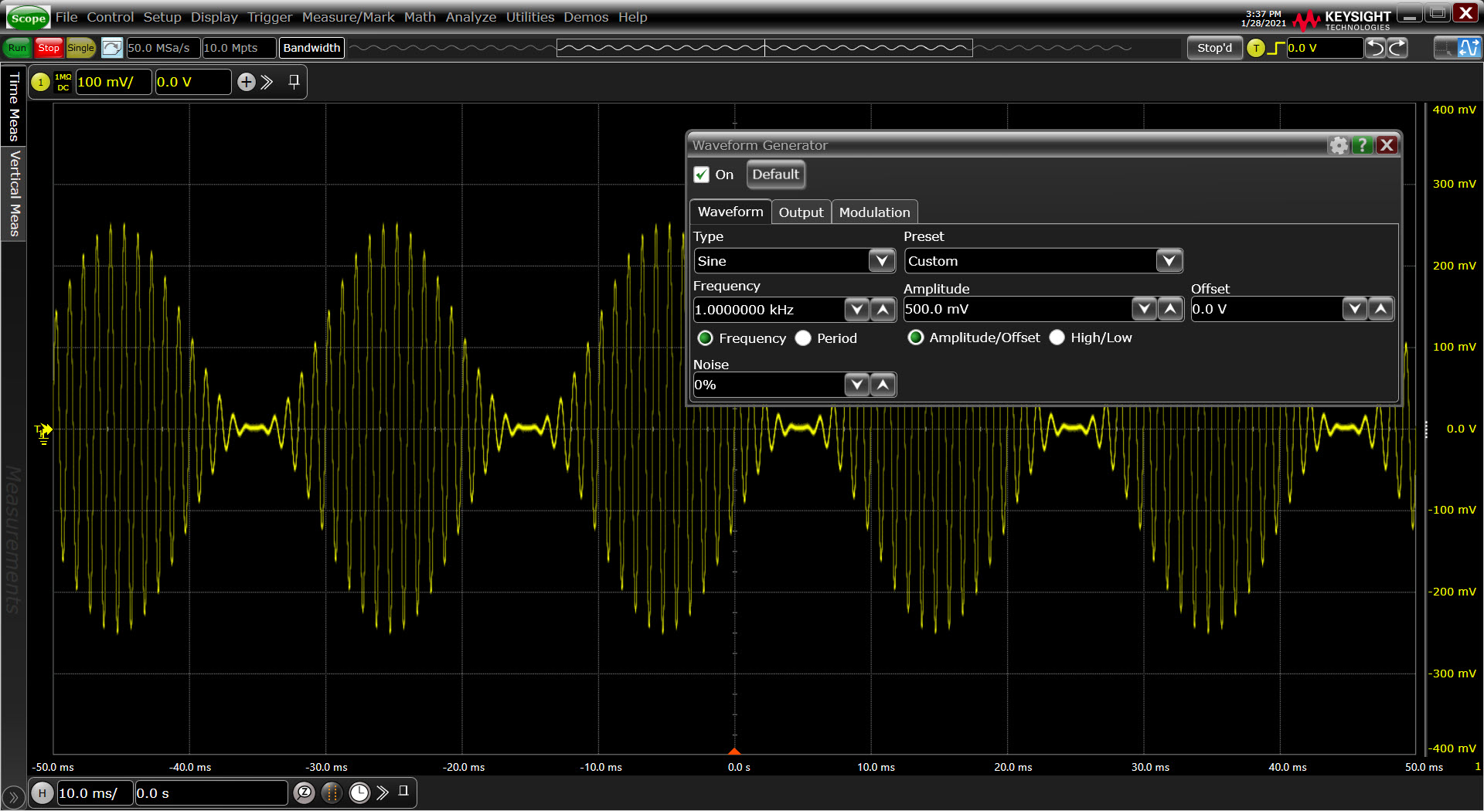Increase the Noise percentage

click(883, 385)
